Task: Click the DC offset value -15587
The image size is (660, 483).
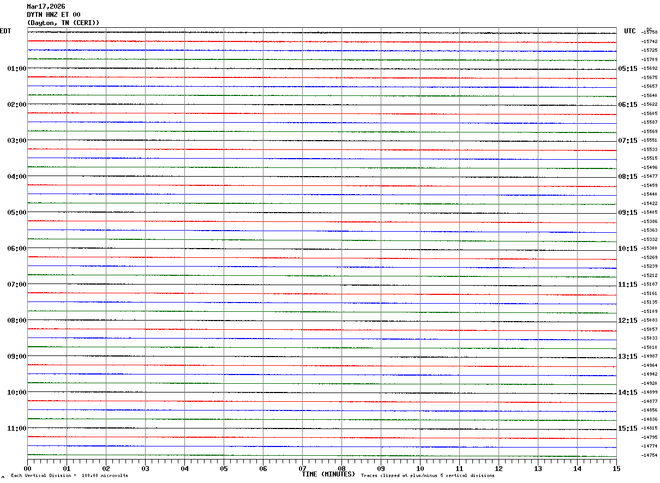Action: click(650, 123)
